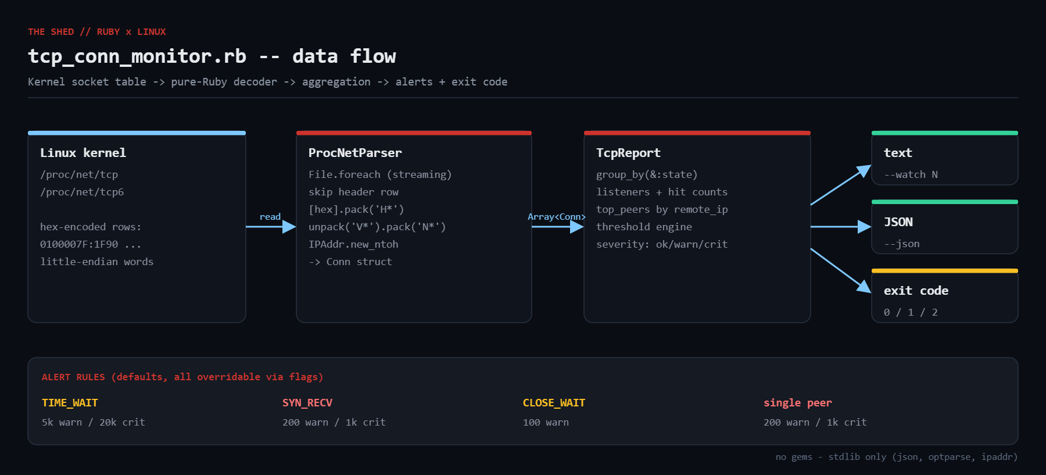Click the 'ALERT RULES (defaults, all overridable via flags)' heading
Screen dimensions: 1046x475
182,377
